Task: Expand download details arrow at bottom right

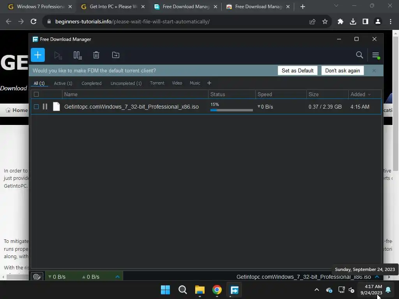Action: 377,277
